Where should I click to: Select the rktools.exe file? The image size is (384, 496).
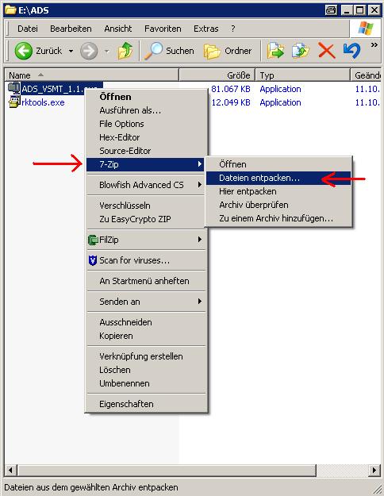click(43, 102)
